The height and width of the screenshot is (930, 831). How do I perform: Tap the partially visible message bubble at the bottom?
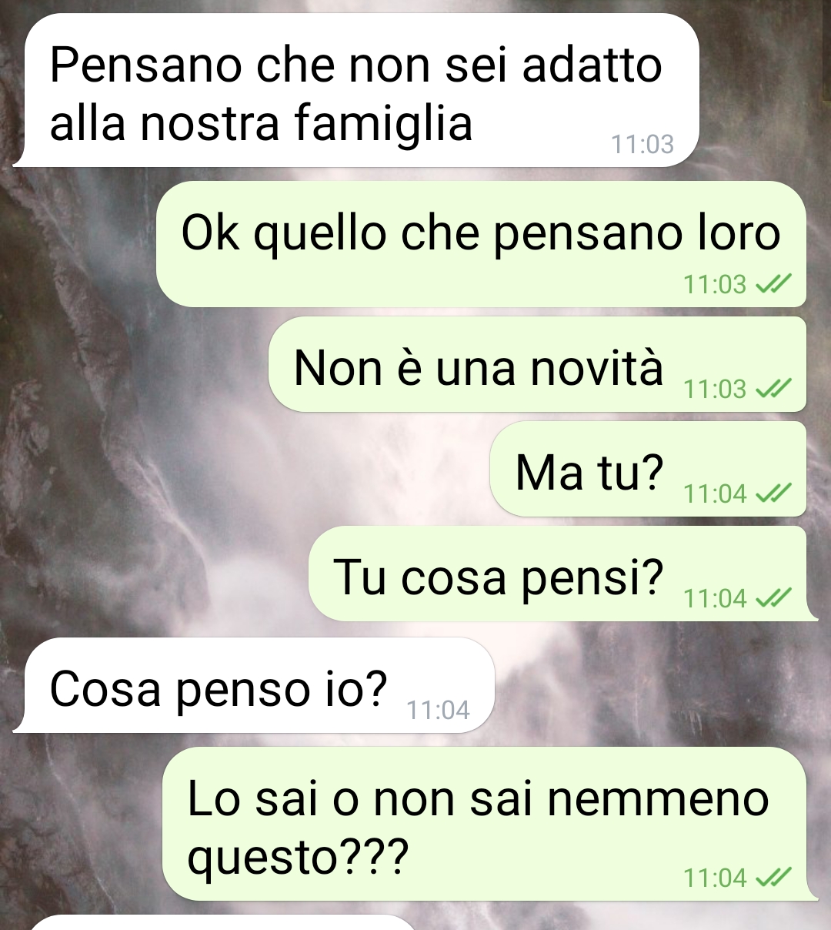click(223, 922)
